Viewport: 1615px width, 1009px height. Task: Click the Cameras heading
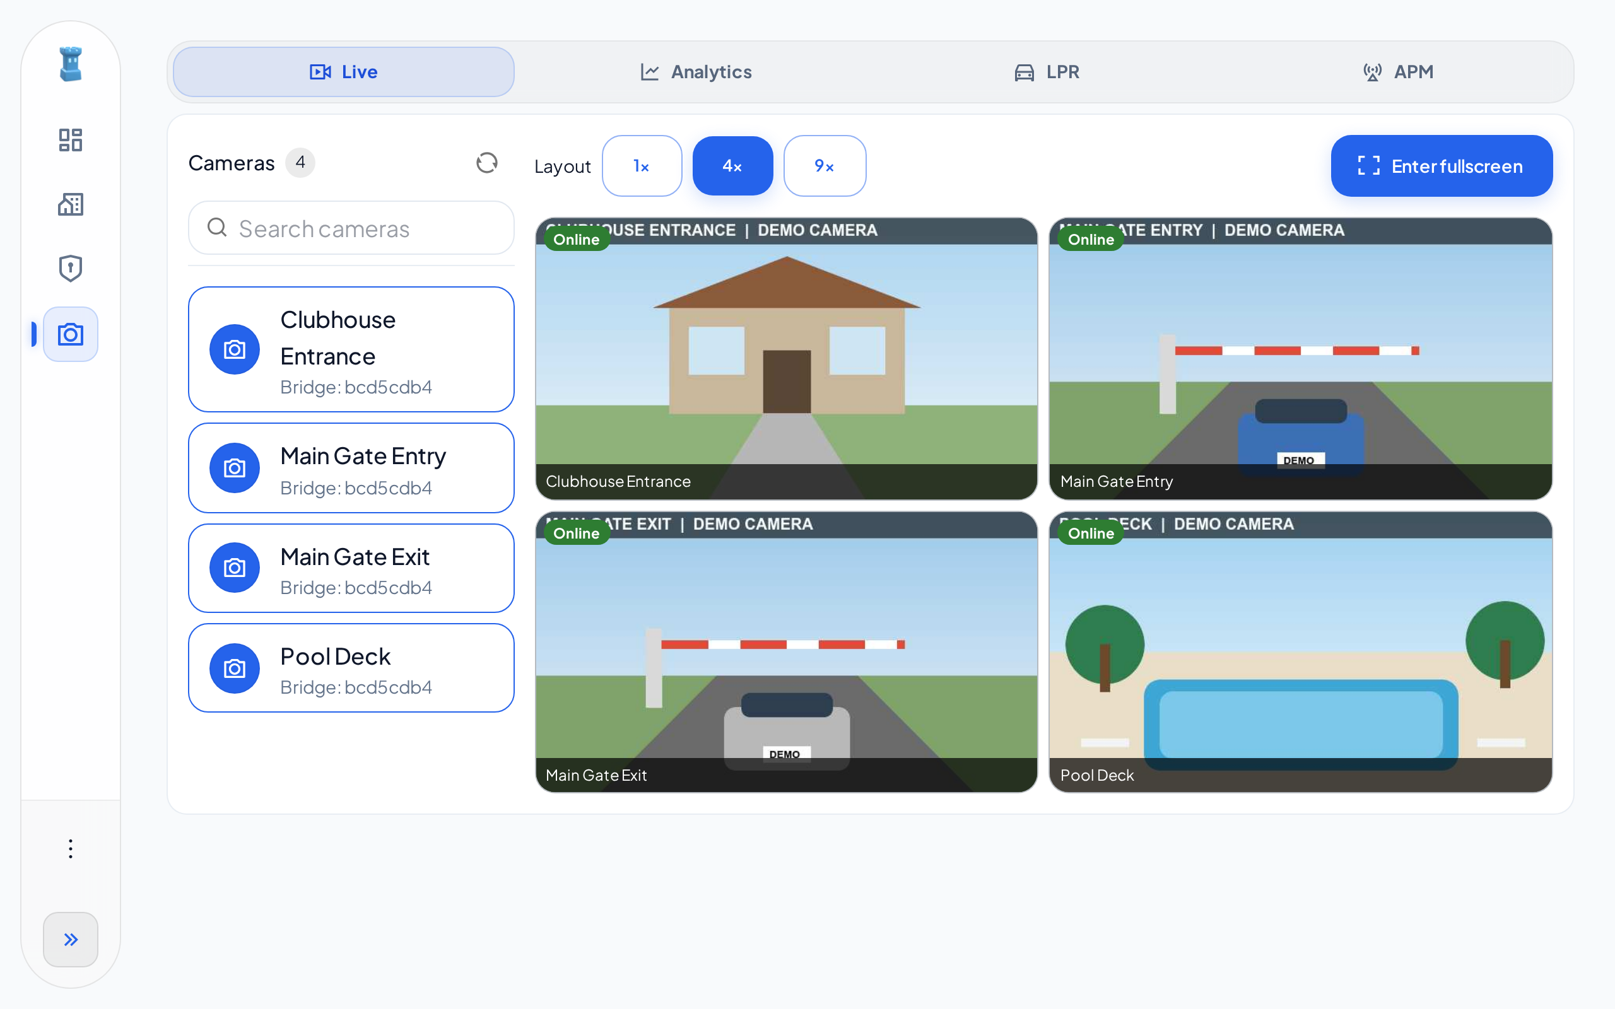(x=232, y=163)
